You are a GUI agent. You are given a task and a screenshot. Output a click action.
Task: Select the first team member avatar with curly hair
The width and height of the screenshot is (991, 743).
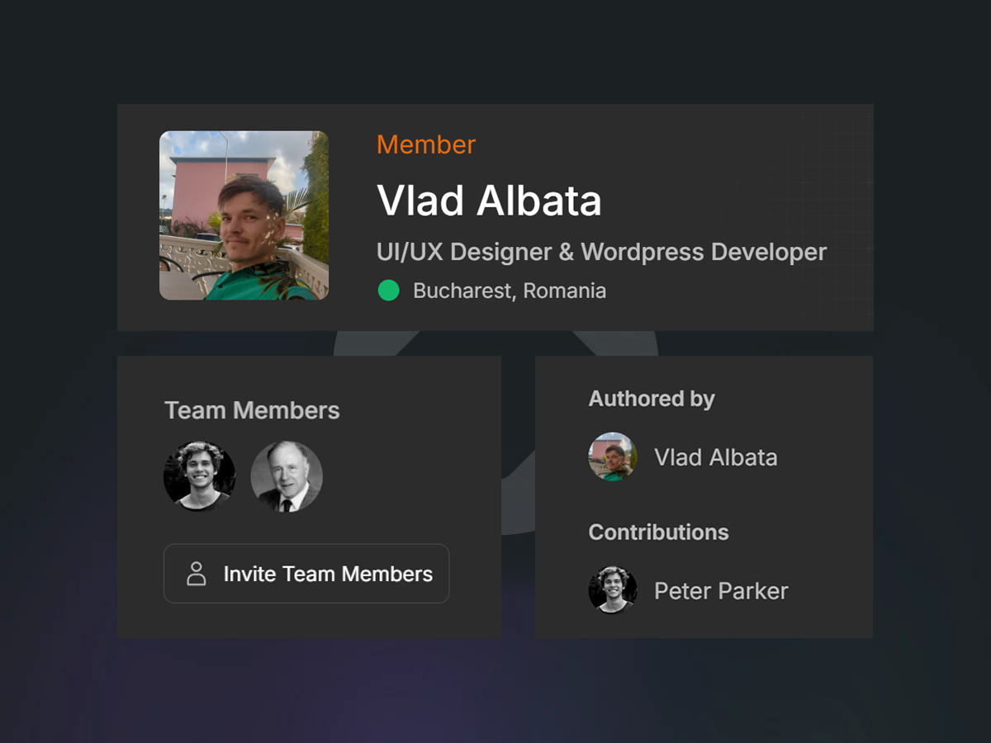(199, 476)
